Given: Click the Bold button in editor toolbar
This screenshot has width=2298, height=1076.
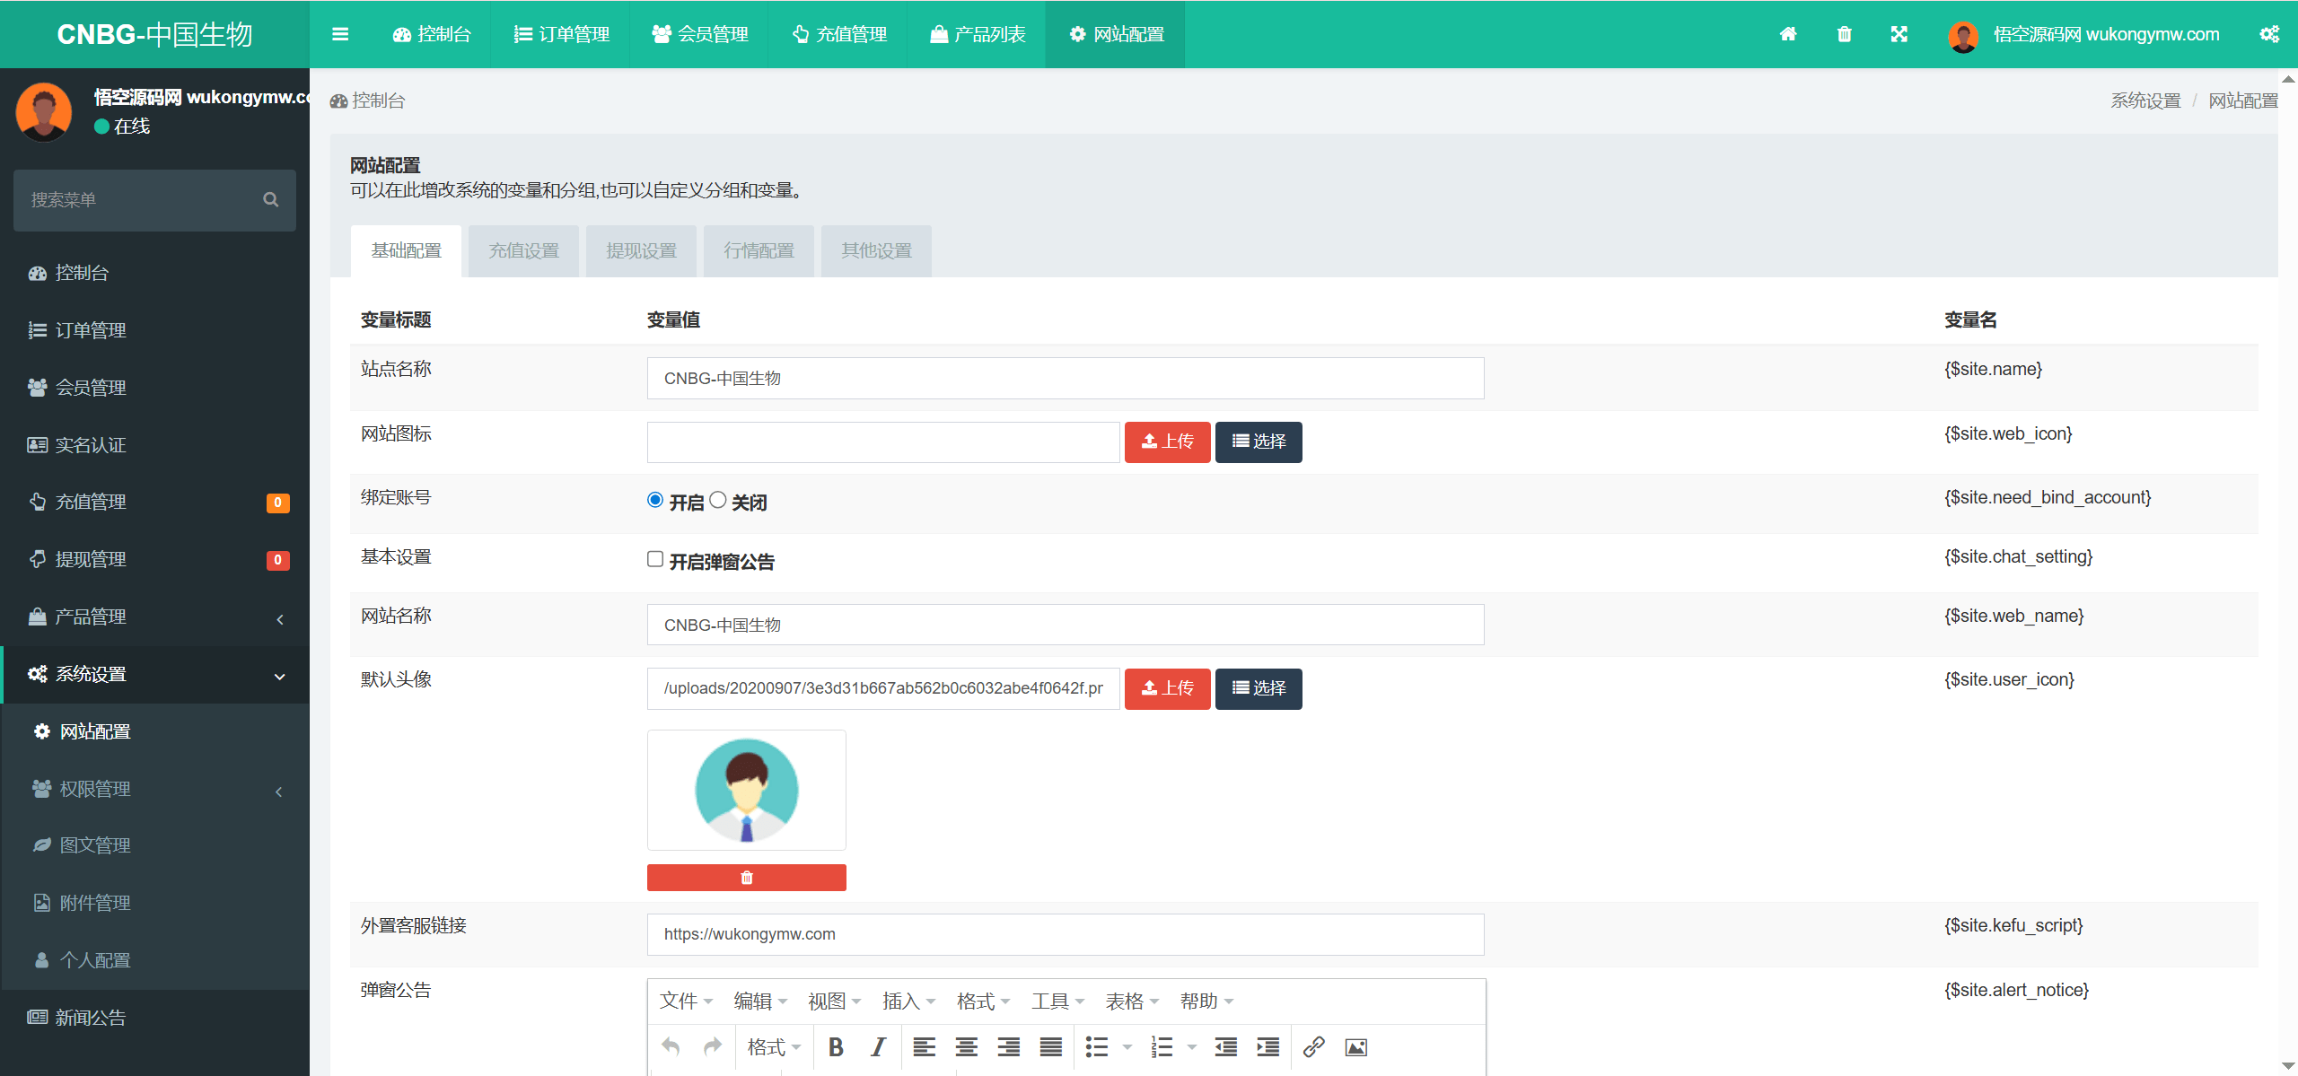Looking at the screenshot, I should (x=836, y=1046).
